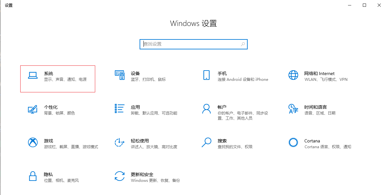Image resolution: width=385 pixels, height=195 pixels.
Task: Click the 时间和语言 clock-letter icon
Action: click(x=293, y=109)
